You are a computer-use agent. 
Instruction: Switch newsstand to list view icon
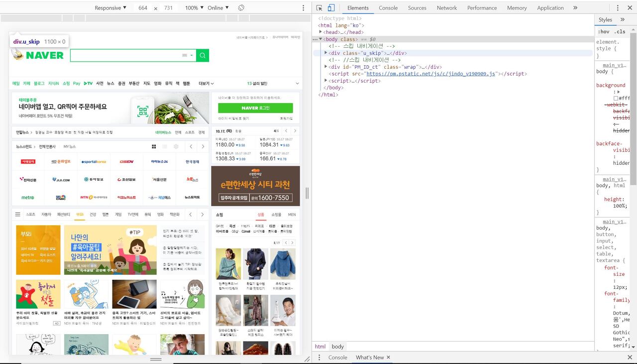pos(165,146)
